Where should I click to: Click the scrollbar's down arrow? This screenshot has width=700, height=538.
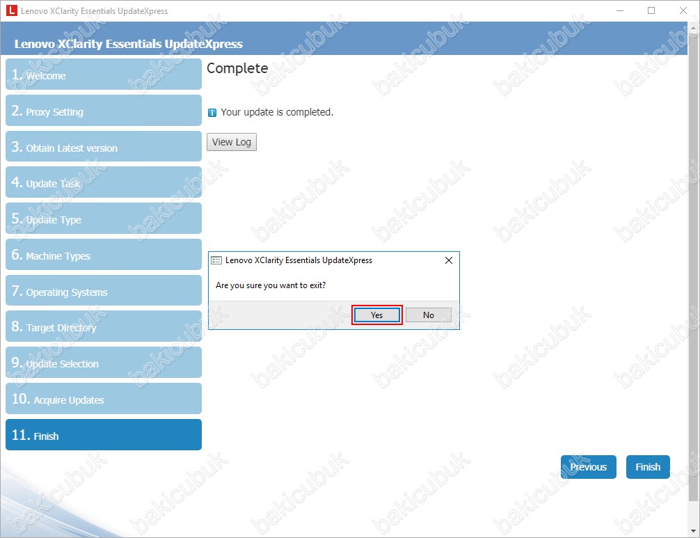click(x=694, y=531)
